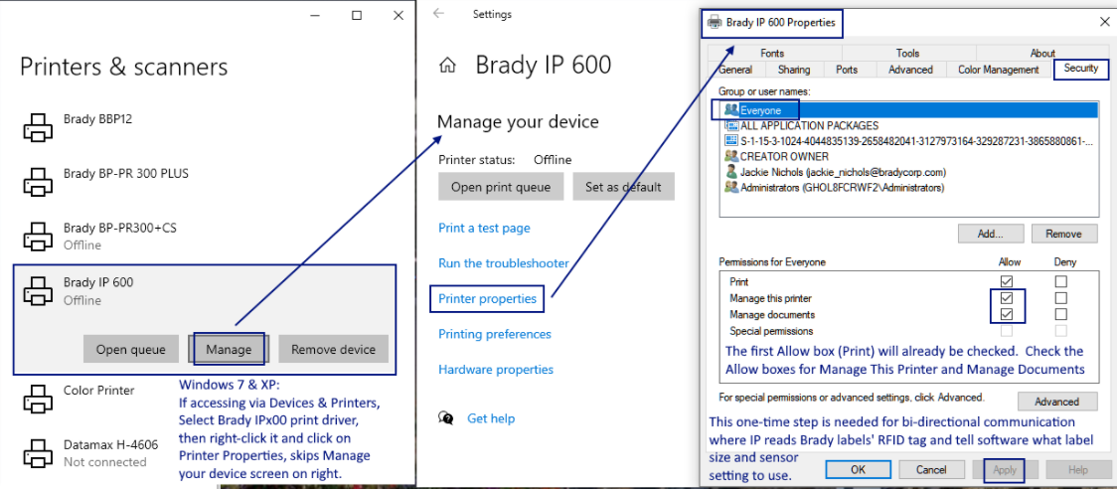
Task: Click Set as default button
Action: (x=623, y=187)
